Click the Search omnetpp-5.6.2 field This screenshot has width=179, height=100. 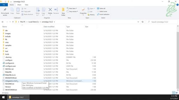pos(162,22)
